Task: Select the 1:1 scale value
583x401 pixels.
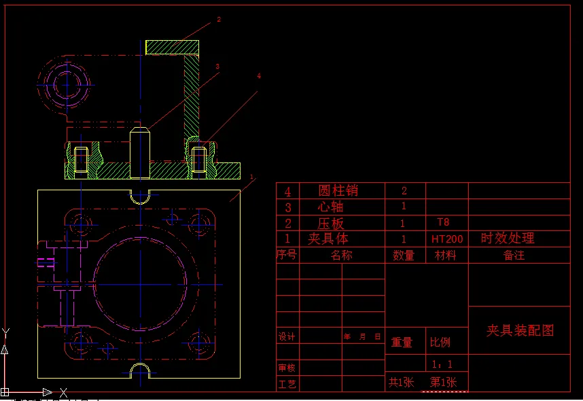Action: tap(442, 364)
